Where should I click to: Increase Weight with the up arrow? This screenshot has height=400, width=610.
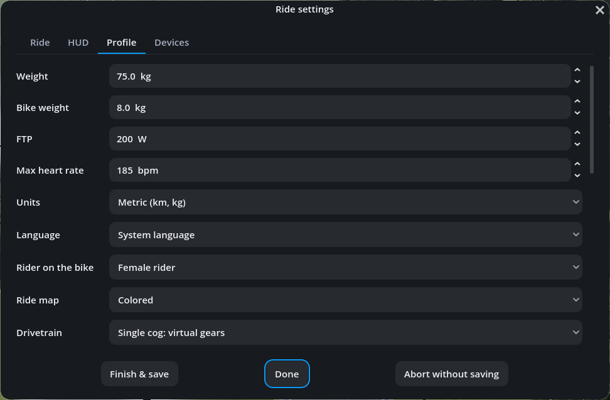pos(577,70)
